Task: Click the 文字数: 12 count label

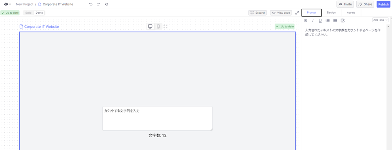Action: pos(158,136)
